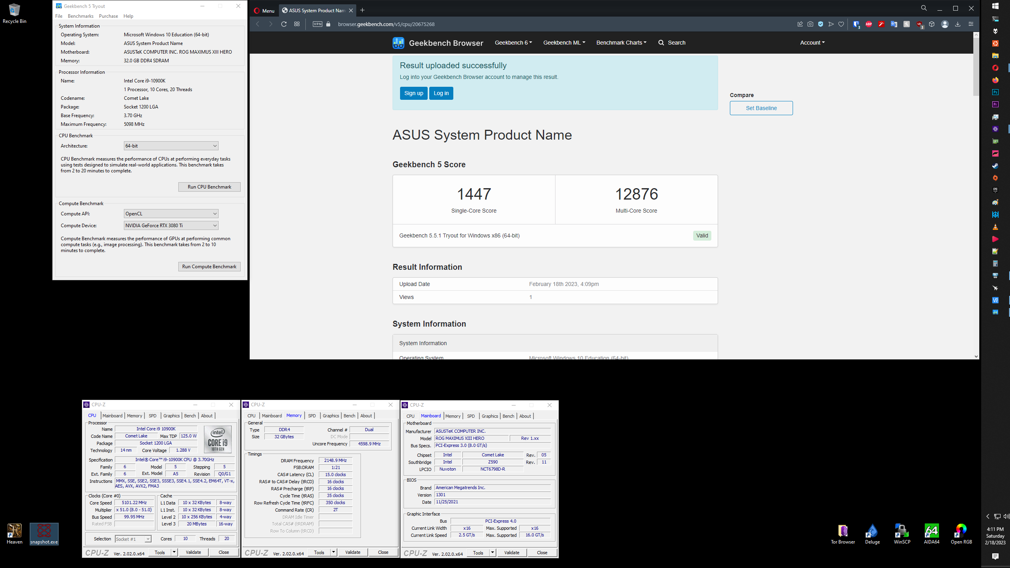Select the Heaven desktop shortcut
Screen dimensions: 1010x568
pos(14,534)
